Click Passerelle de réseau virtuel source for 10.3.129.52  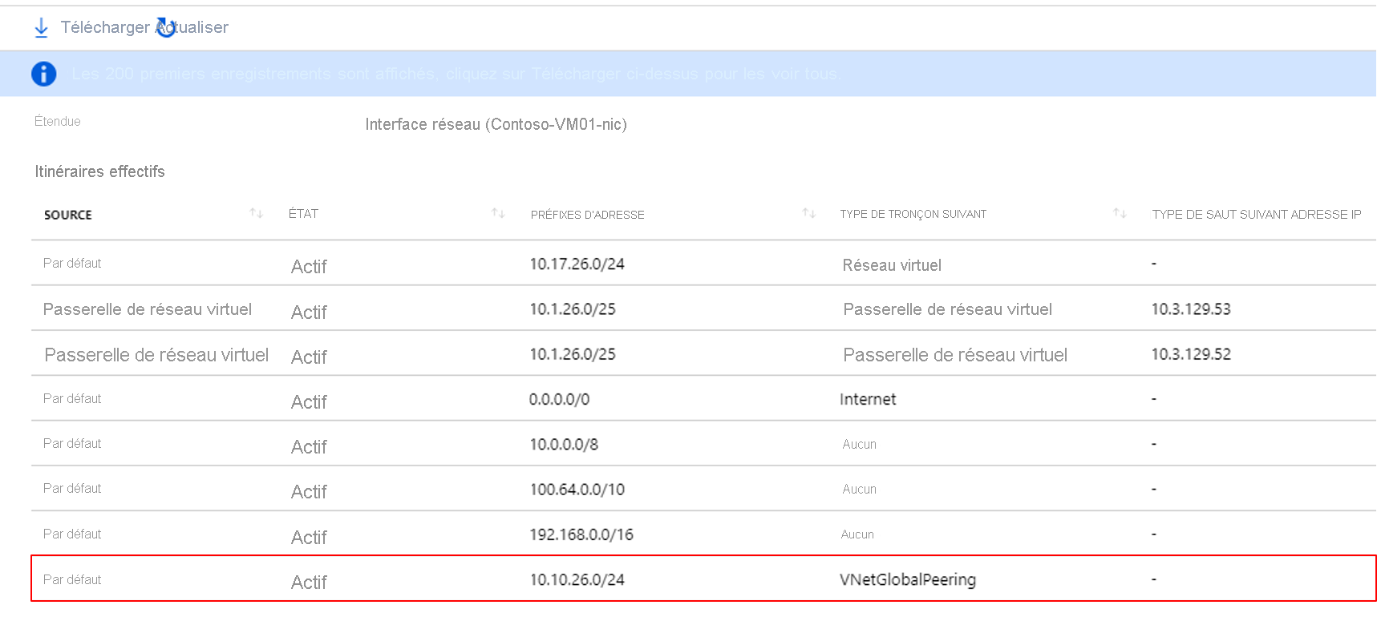click(x=156, y=355)
